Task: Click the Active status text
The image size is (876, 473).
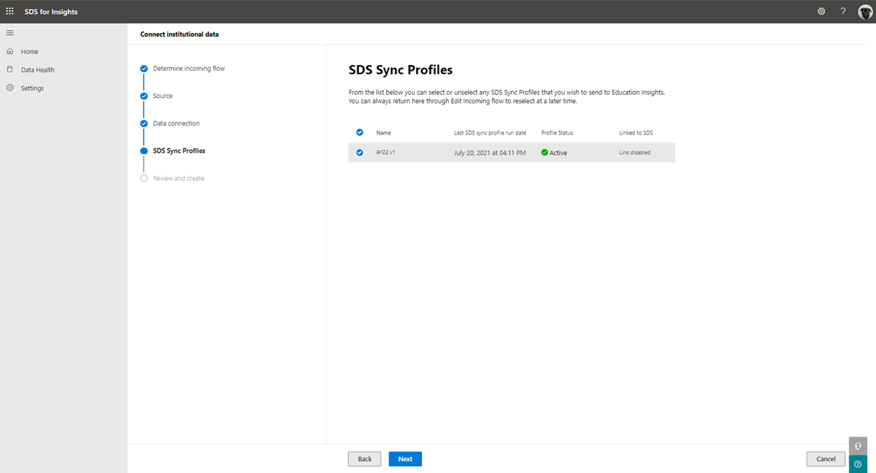Action: (558, 153)
